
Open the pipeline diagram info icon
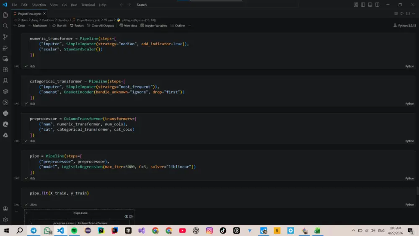[126, 216]
